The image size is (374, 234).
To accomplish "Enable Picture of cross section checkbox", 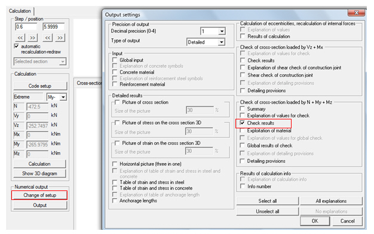I will click(117, 102).
